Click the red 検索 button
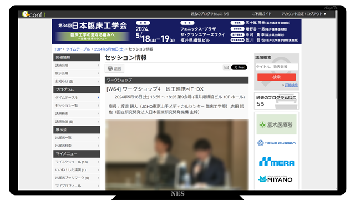This screenshot has width=355, height=200. 276,77
